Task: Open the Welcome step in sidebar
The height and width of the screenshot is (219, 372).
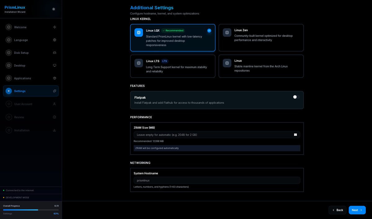Action: pyautogui.click(x=31, y=27)
